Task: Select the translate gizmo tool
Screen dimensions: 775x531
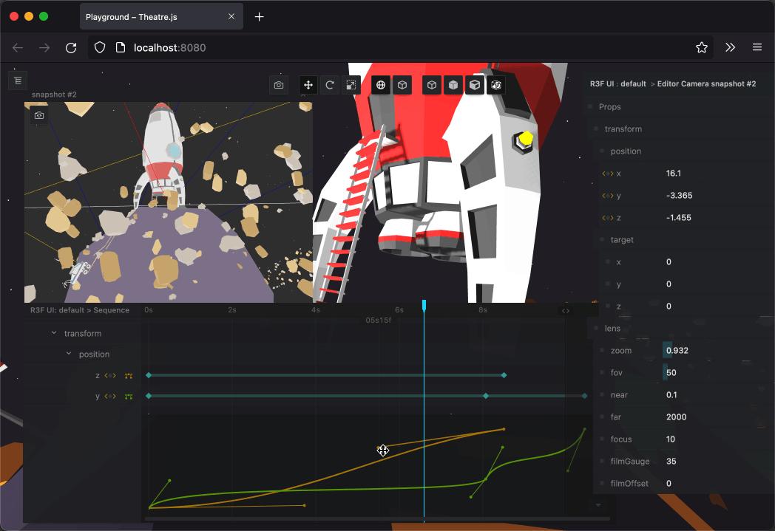Action: 308,85
